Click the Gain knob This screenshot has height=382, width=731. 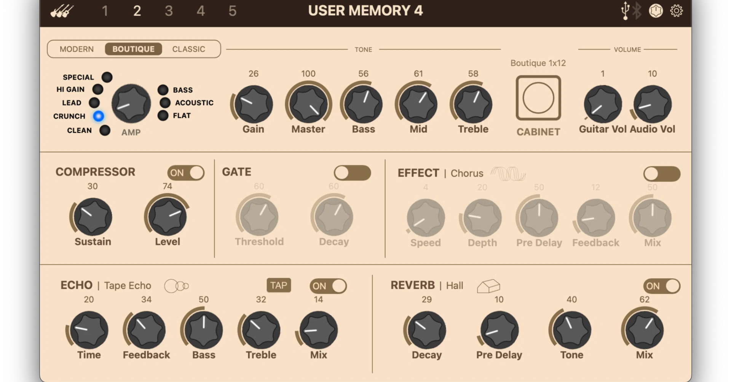pos(254,104)
